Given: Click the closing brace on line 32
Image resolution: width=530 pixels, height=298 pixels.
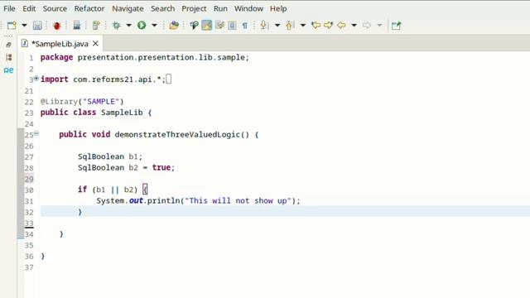Looking at the screenshot, I should click(80, 212).
